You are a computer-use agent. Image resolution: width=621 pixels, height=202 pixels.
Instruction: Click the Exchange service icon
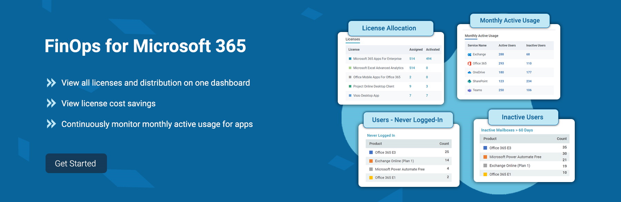click(x=469, y=54)
